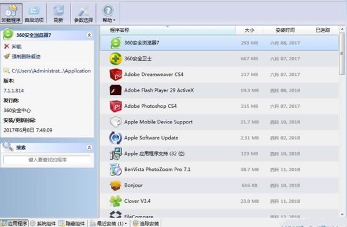This screenshot has height=227, width=347.
Task: Click Adobe Photoshop CS4 program name
Action: (x=150, y=106)
